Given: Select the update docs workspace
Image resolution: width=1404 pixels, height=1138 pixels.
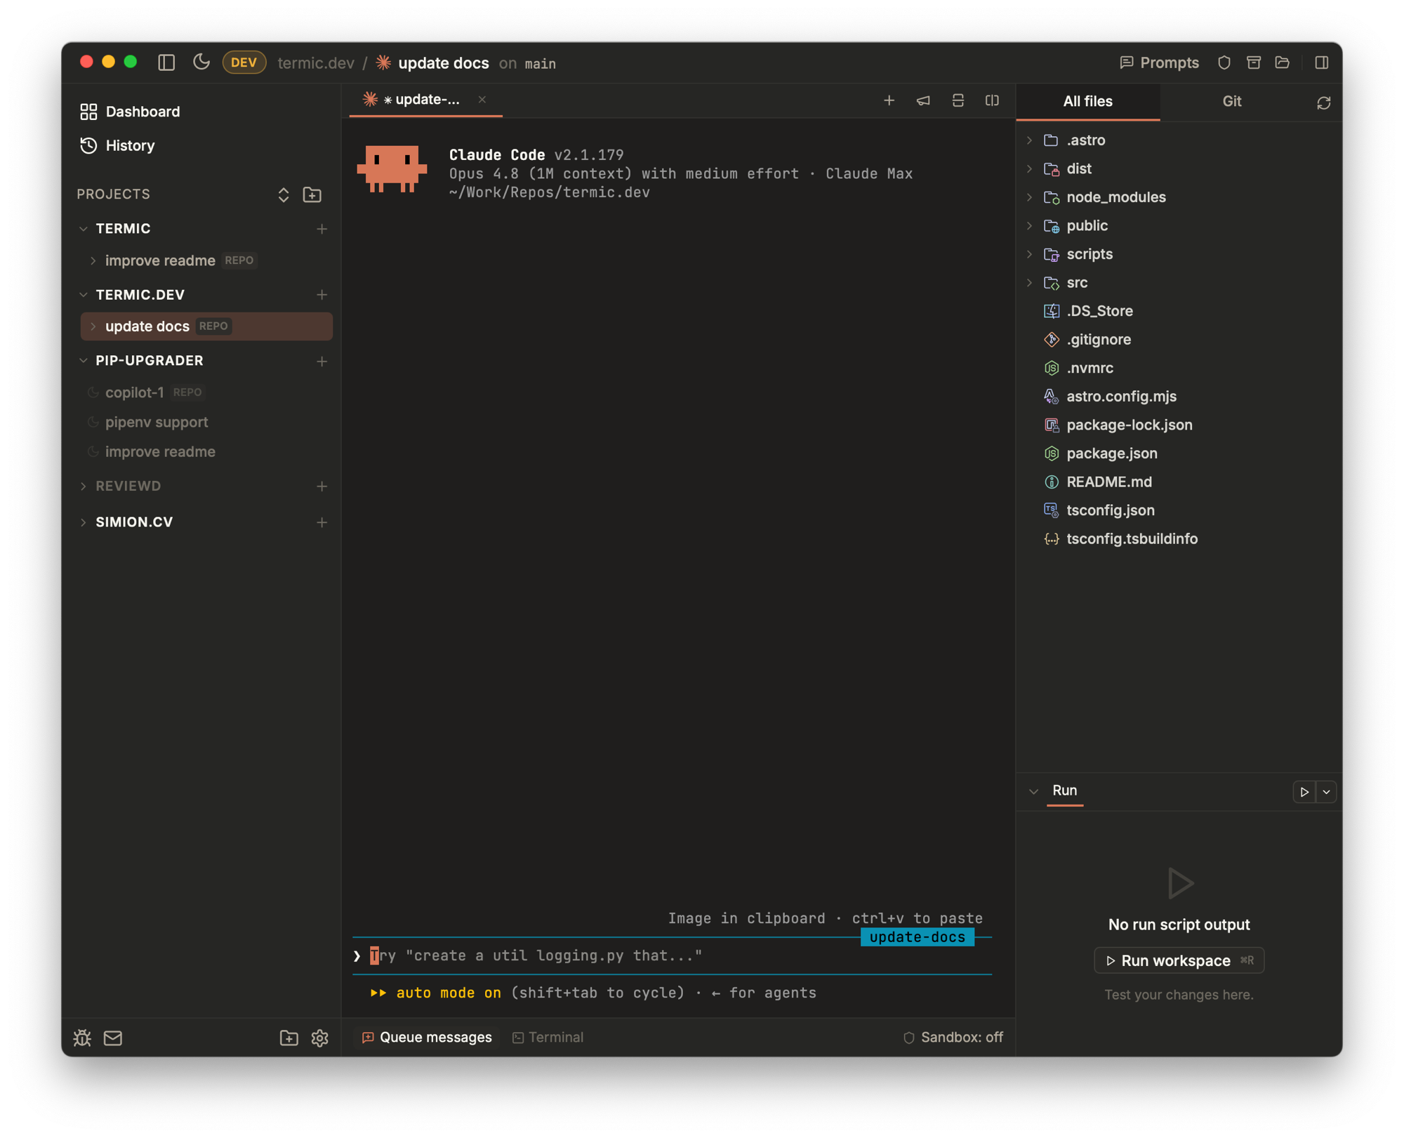Looking at the screenshot, I should (206, 326).
